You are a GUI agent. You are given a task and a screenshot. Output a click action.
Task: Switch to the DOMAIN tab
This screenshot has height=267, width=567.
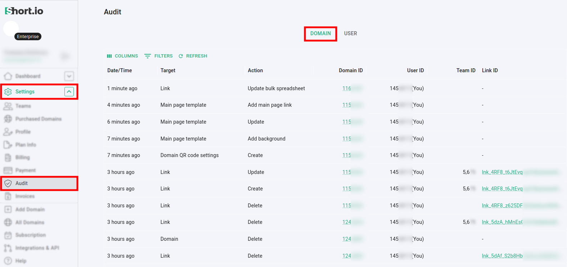pos(320,34)
